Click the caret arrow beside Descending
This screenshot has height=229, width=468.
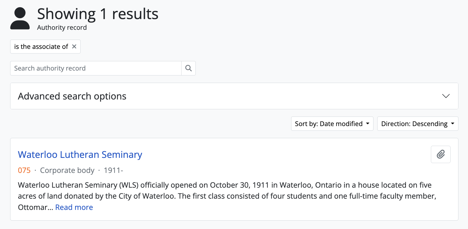452,124
